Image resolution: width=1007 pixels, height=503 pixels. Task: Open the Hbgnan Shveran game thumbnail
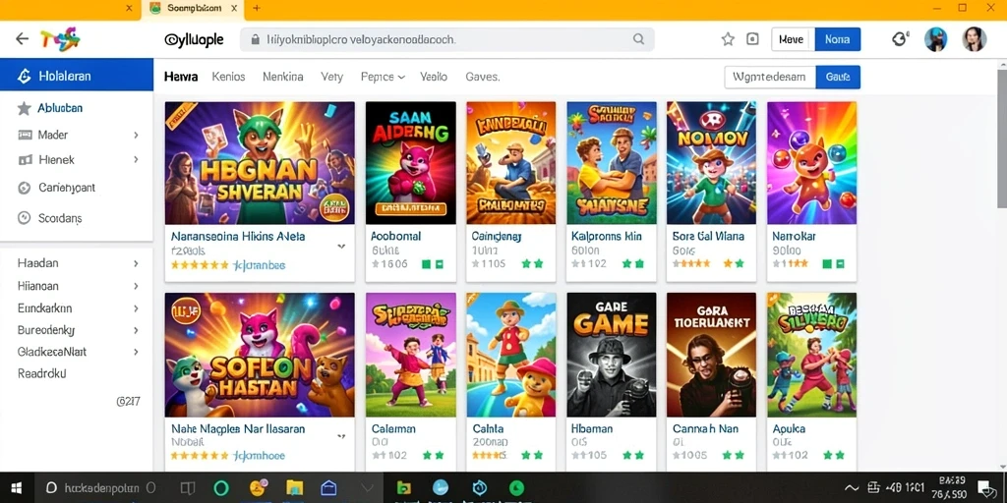click(x=260, y=163)
